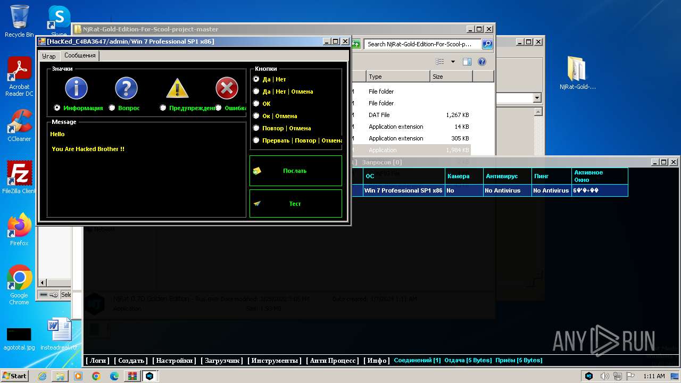Select the NjRat-Gold desktop folder
Image resolution: width=681 pixels, height=383 pixels.
point(577,73)
